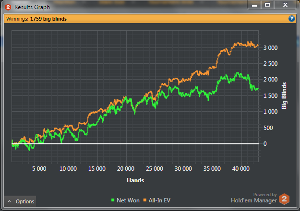The image size is (300, 211).
Task: Toggle the Net Won legend entry
Action: coord(125,200)
